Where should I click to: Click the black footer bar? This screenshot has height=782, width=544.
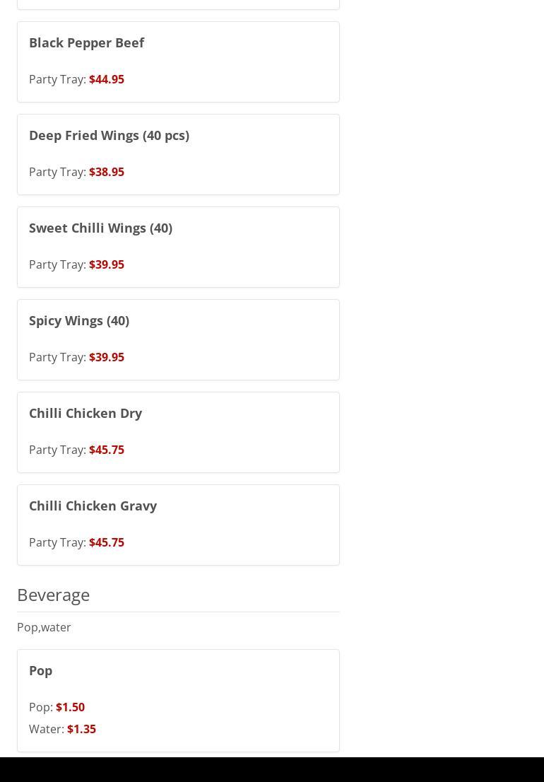pyautogui.click(x=272, y=769)
